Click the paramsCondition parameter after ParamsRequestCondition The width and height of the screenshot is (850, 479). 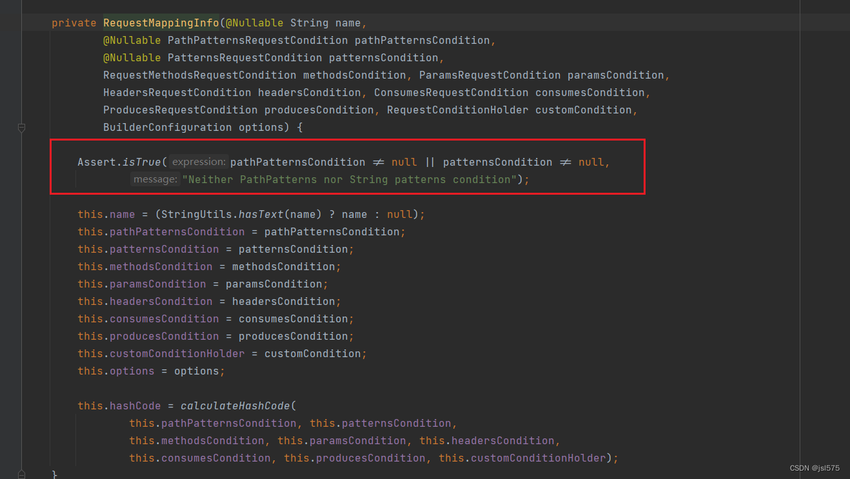pos(616,75)
